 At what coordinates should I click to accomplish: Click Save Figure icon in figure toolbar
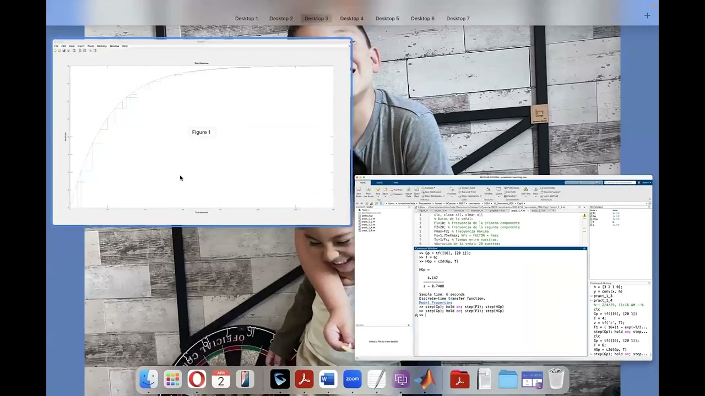pyautogui.click(x=64, y=51)
